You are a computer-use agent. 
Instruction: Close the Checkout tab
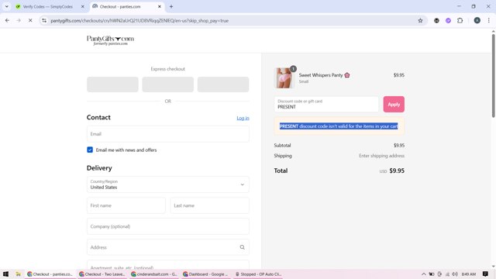[x=160, y=6]
